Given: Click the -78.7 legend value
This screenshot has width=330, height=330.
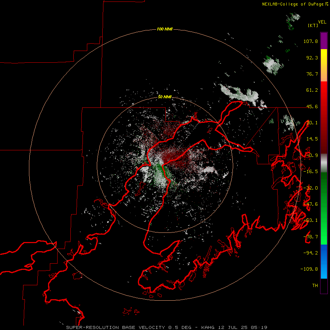Looking at the screenshot, I should pos(311,236).
